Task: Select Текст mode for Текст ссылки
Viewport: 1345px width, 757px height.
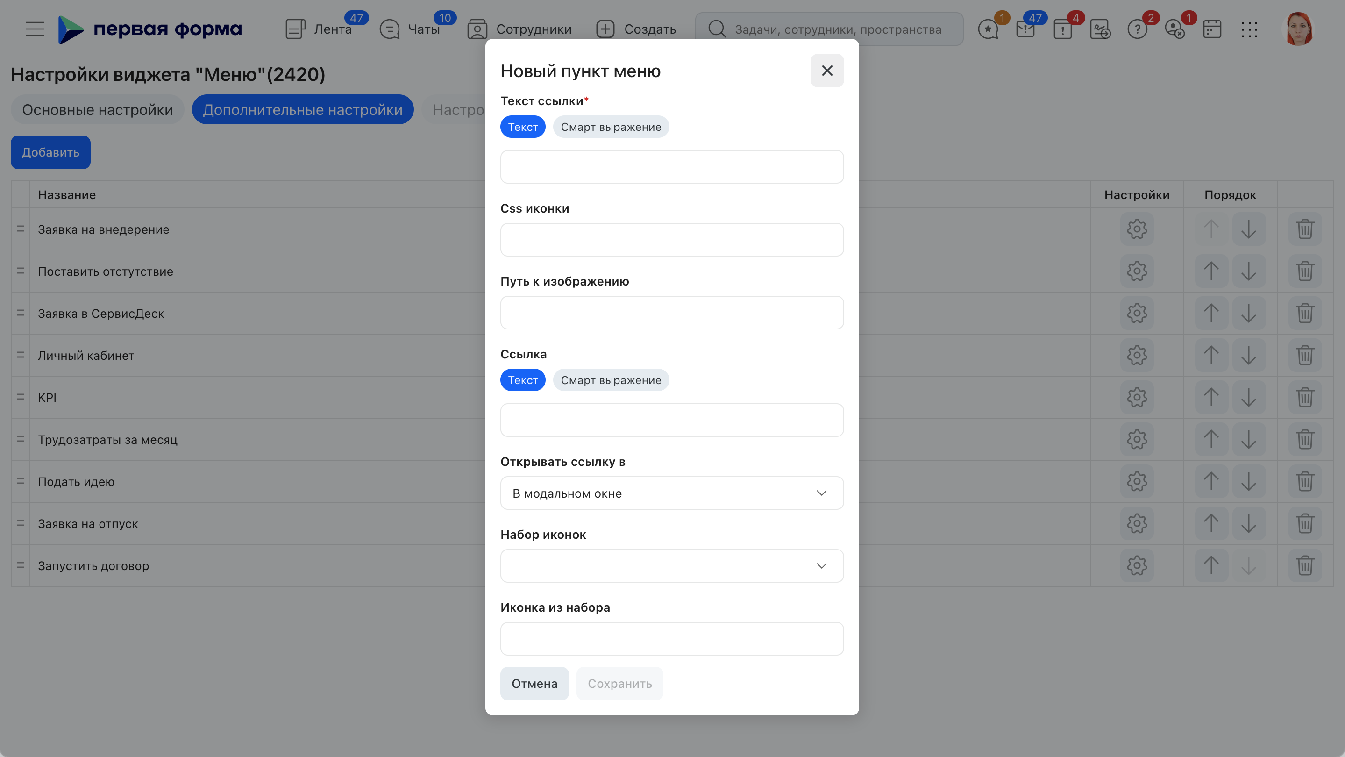Action: (x=523, y=127)
